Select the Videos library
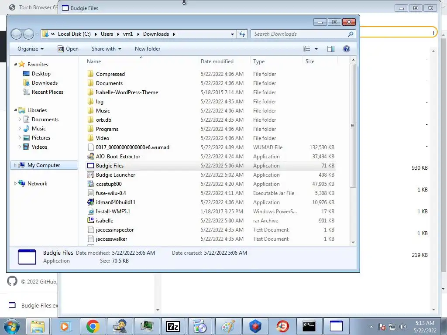Screen dimensions: 447x335 (x=39, y=147)
